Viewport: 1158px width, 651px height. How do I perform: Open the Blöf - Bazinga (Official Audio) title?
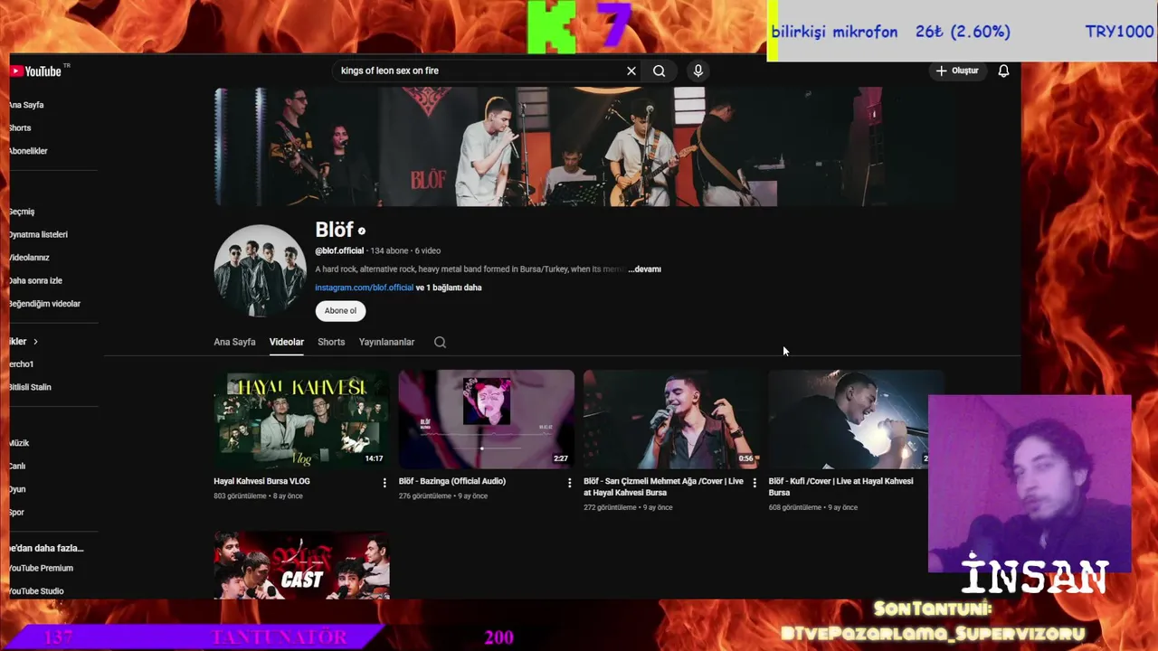pyautogui.click(x=452, y=481)
